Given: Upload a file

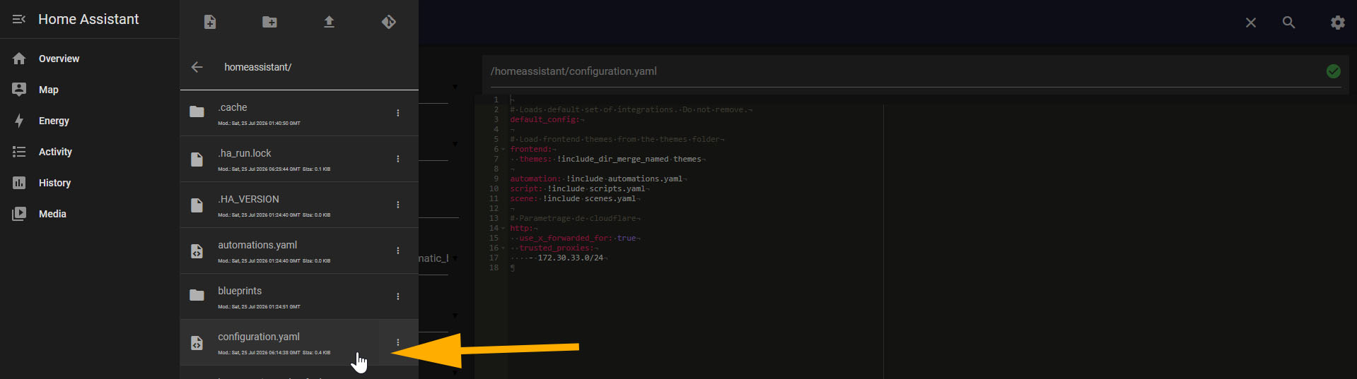Looking at the screenshot, I should 329,22.
